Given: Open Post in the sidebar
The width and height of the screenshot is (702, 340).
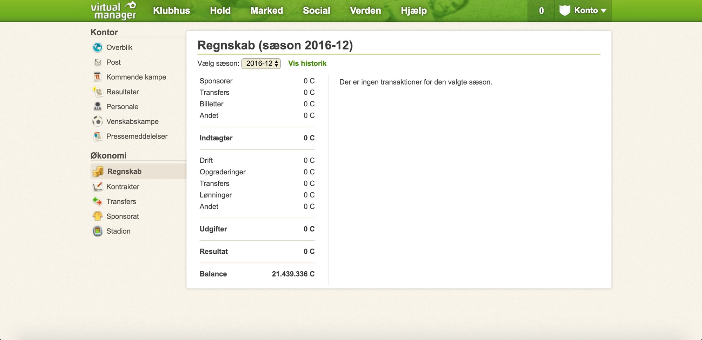Looking at the screenshot, I should (x=113, y=62).
